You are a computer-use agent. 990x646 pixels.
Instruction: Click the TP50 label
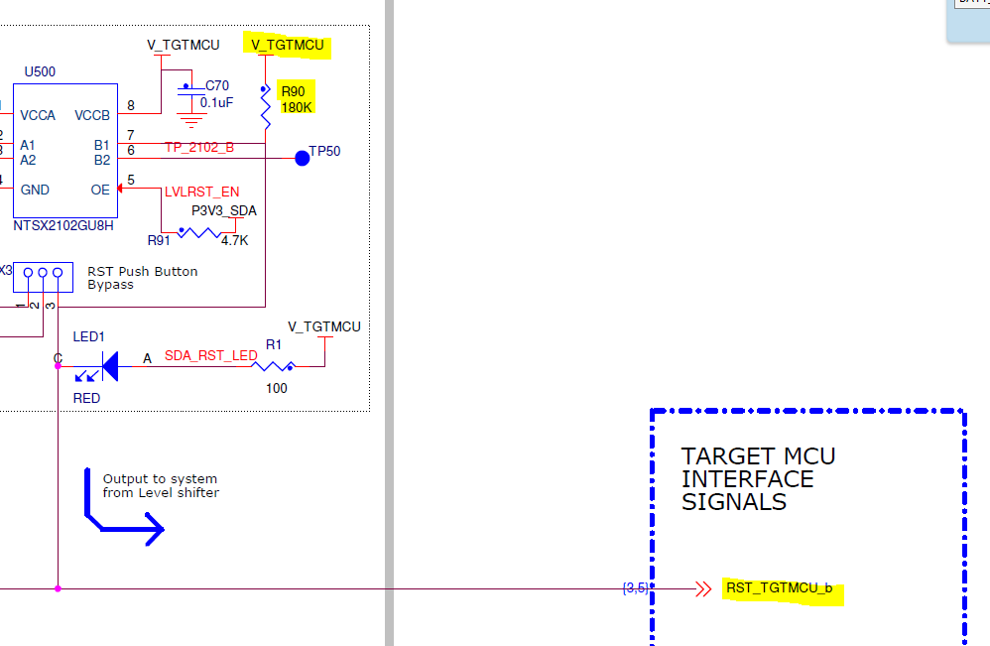324,152
